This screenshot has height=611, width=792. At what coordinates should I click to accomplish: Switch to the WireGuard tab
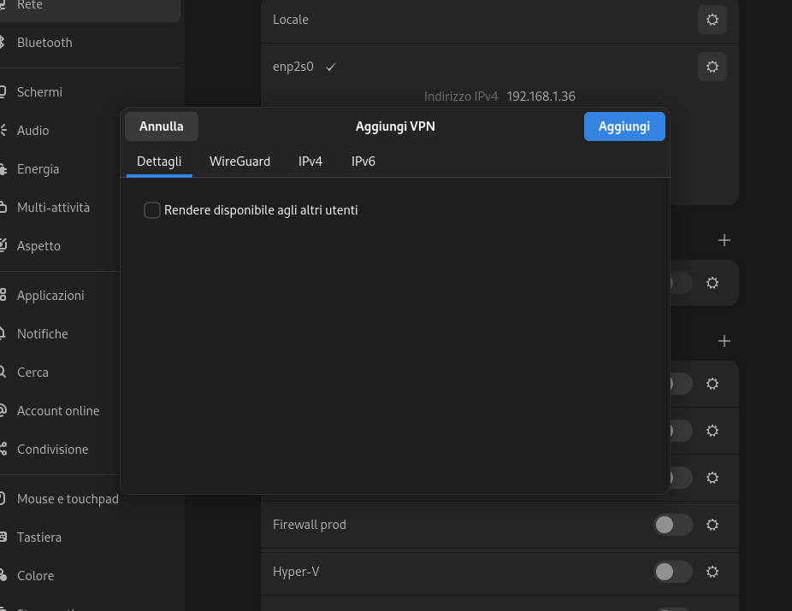(x=239, y=162)
